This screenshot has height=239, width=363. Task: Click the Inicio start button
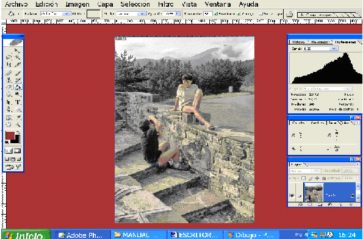pyautogui.click(x=26, y=235)
